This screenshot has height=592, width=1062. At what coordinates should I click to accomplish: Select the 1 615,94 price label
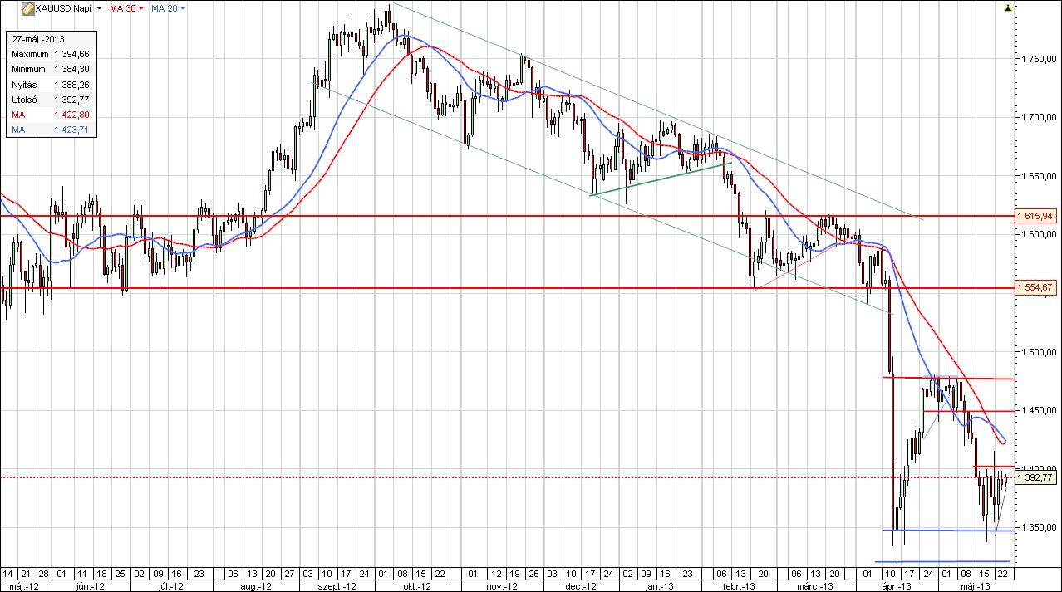coord(1035,216)
